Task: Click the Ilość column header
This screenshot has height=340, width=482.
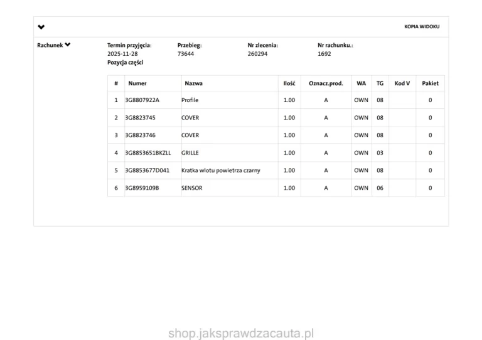Action: (x=289, y=83)
